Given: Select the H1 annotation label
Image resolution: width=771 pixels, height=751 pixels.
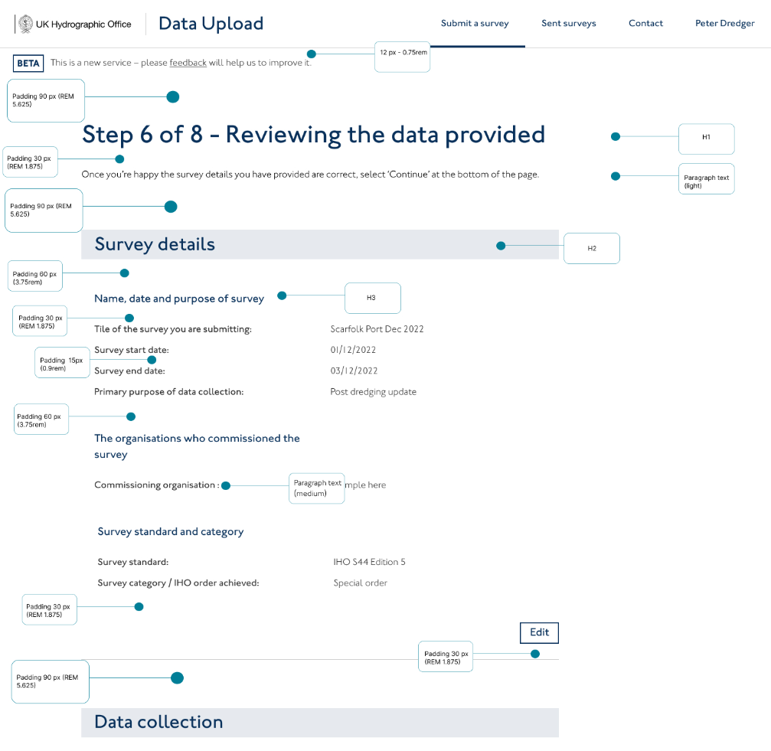Looking at the screenshot, I should click(x=706, y=138).
